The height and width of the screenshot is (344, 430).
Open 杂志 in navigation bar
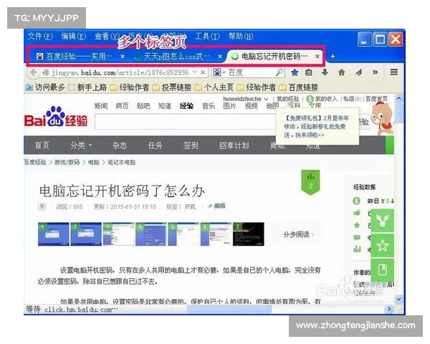click(x=120, y=145)
